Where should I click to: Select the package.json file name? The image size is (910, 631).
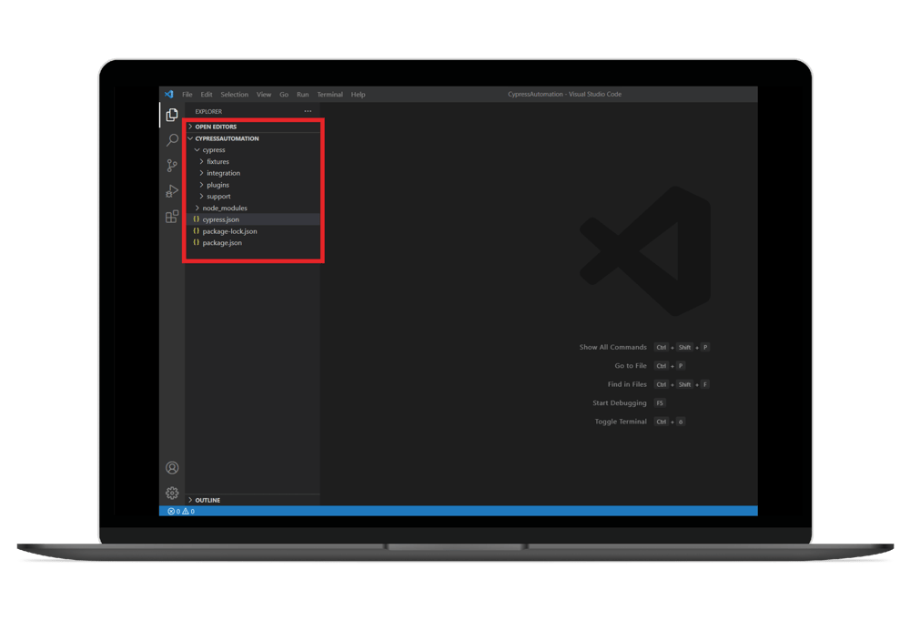222,242
